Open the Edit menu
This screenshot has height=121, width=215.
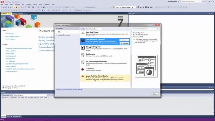coord(6,4)
